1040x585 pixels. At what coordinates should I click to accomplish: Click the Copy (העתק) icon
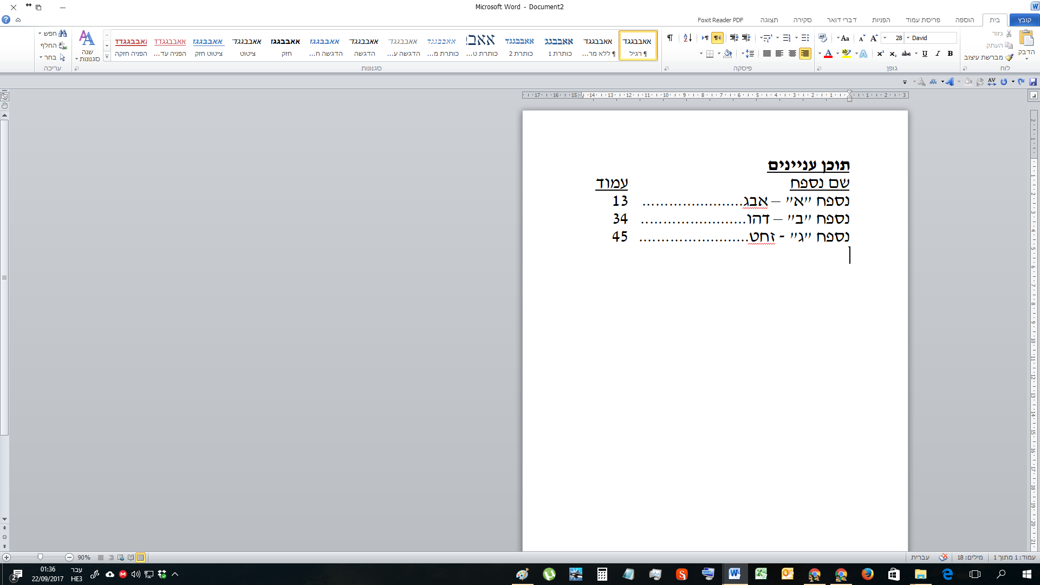(1009, 45)
